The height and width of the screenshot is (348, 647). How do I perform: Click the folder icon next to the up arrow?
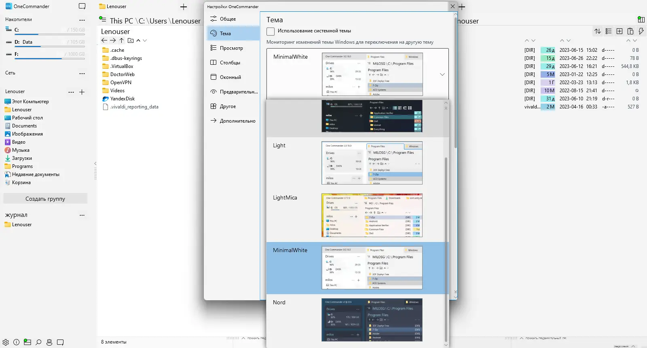tap(131, 40)
